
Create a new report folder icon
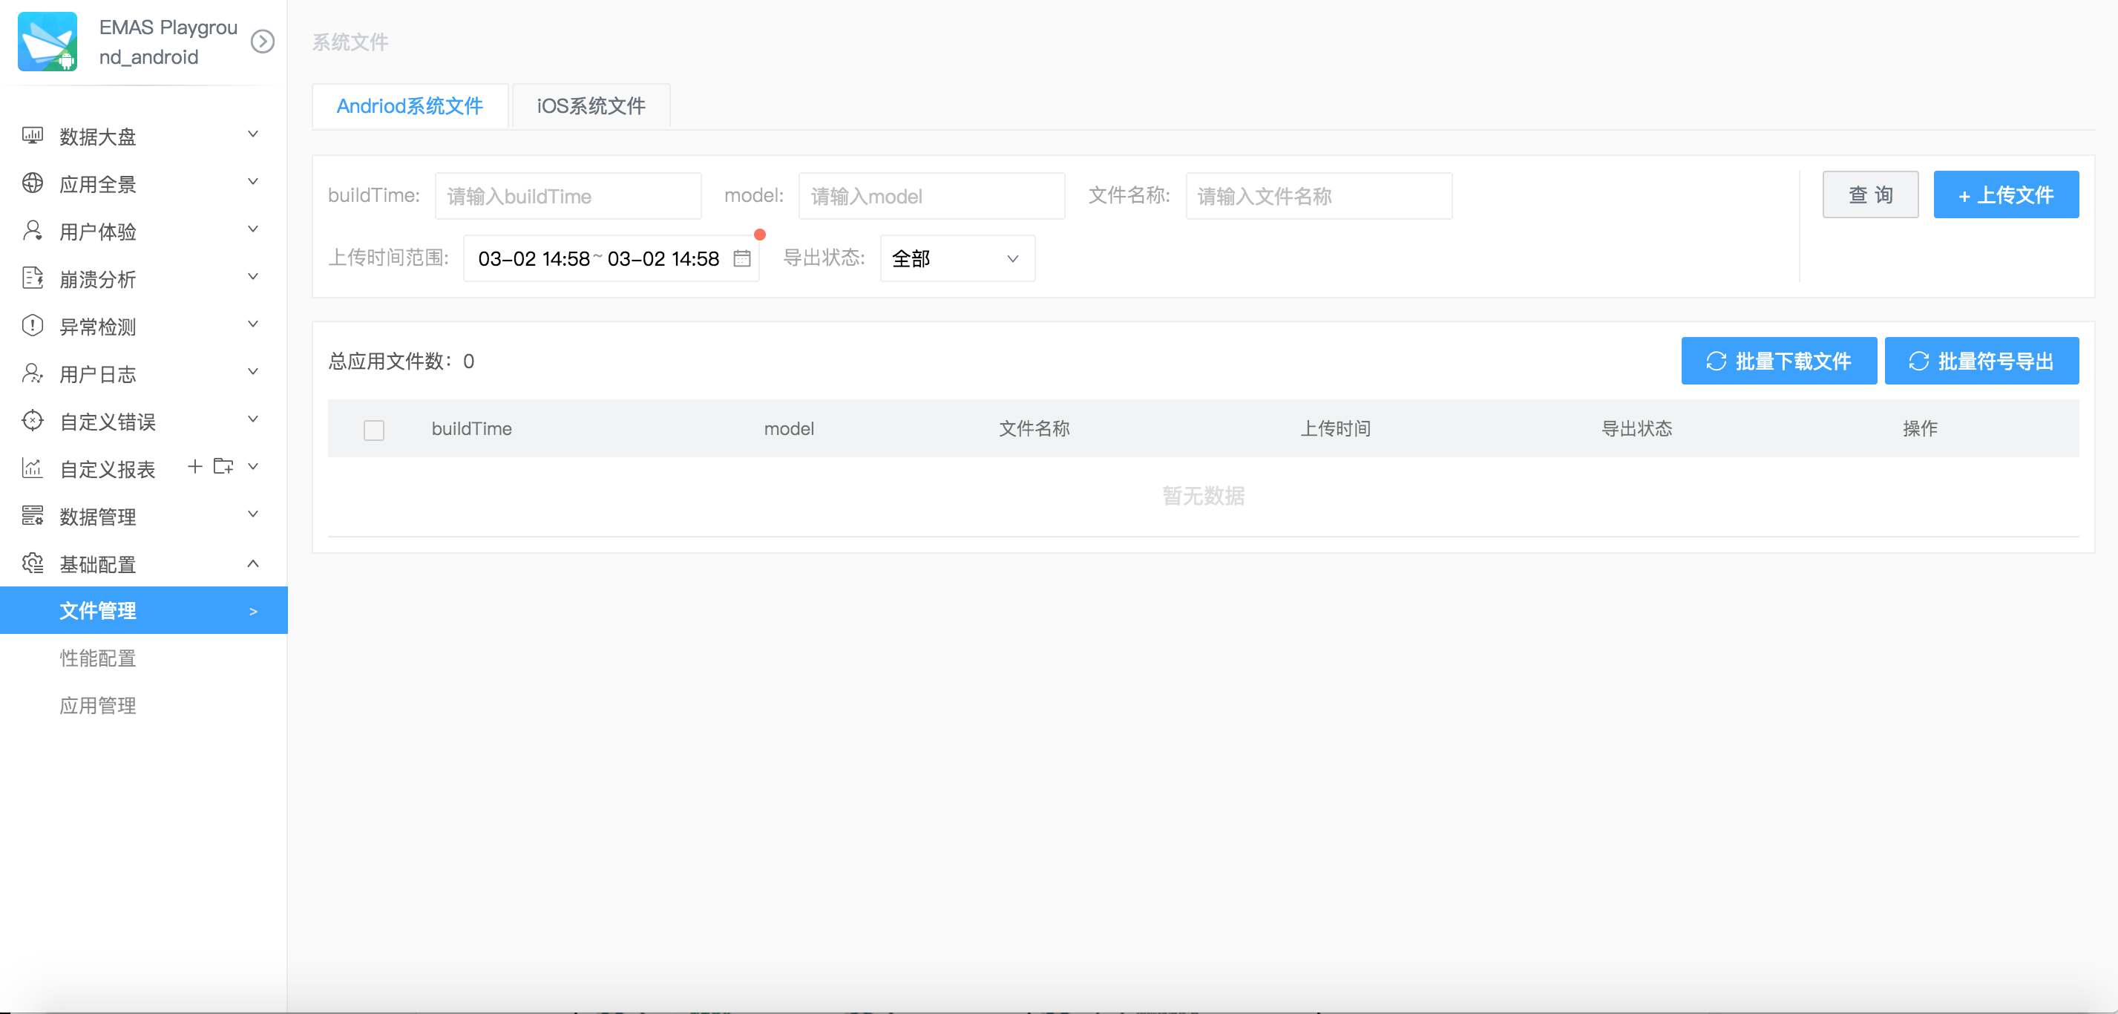pos(223,466)
